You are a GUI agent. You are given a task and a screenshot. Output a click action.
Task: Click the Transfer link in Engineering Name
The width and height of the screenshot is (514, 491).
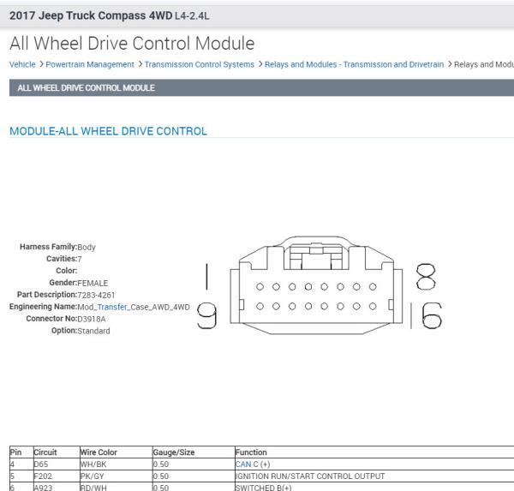pos(112,307)
